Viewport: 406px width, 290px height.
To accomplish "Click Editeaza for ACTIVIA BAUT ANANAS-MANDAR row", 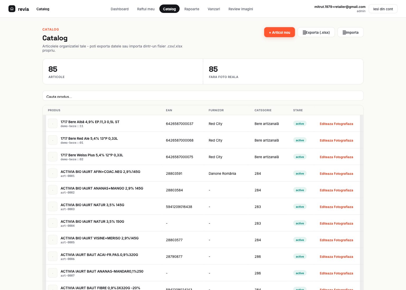I will [x=326, y=273].
